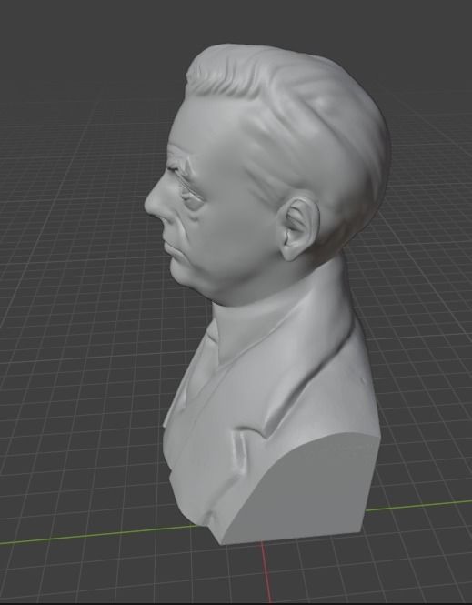Select the bust sculpture mesh in viewport
472x605 pixels.
click(x=266, y=293)
